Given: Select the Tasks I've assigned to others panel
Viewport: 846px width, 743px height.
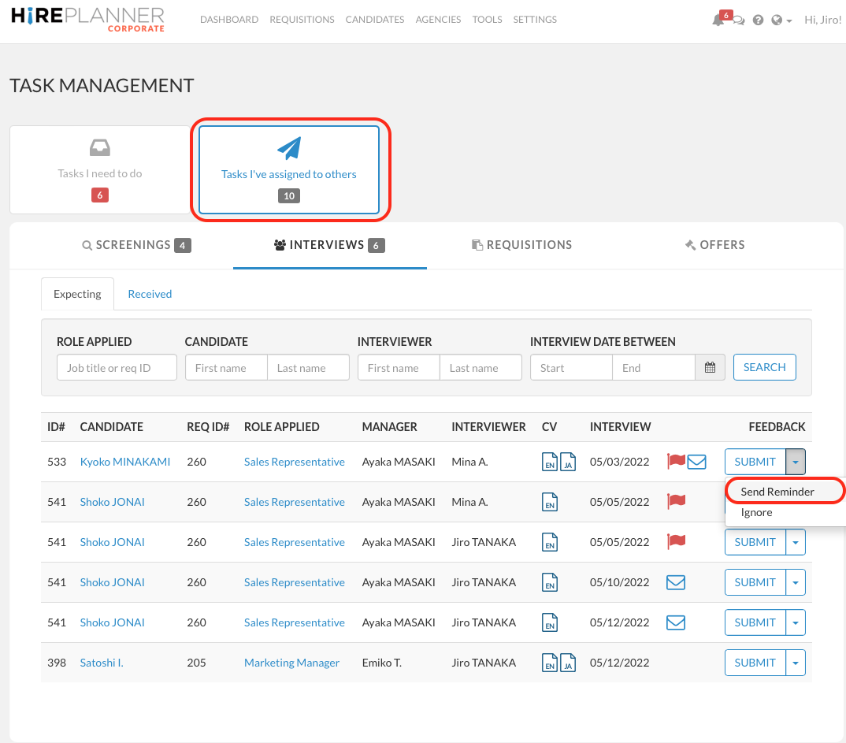Looking at the screenshot, I should point(288,170).
